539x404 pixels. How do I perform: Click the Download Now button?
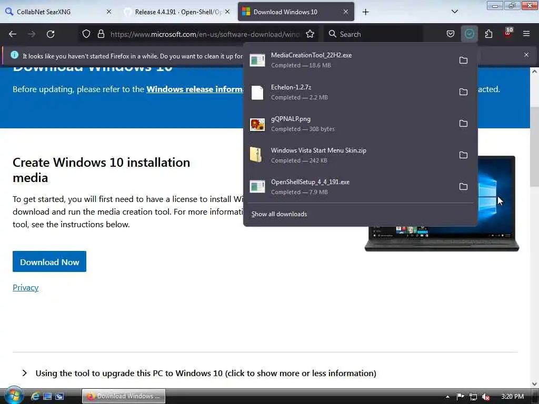(x=49, y=262)
